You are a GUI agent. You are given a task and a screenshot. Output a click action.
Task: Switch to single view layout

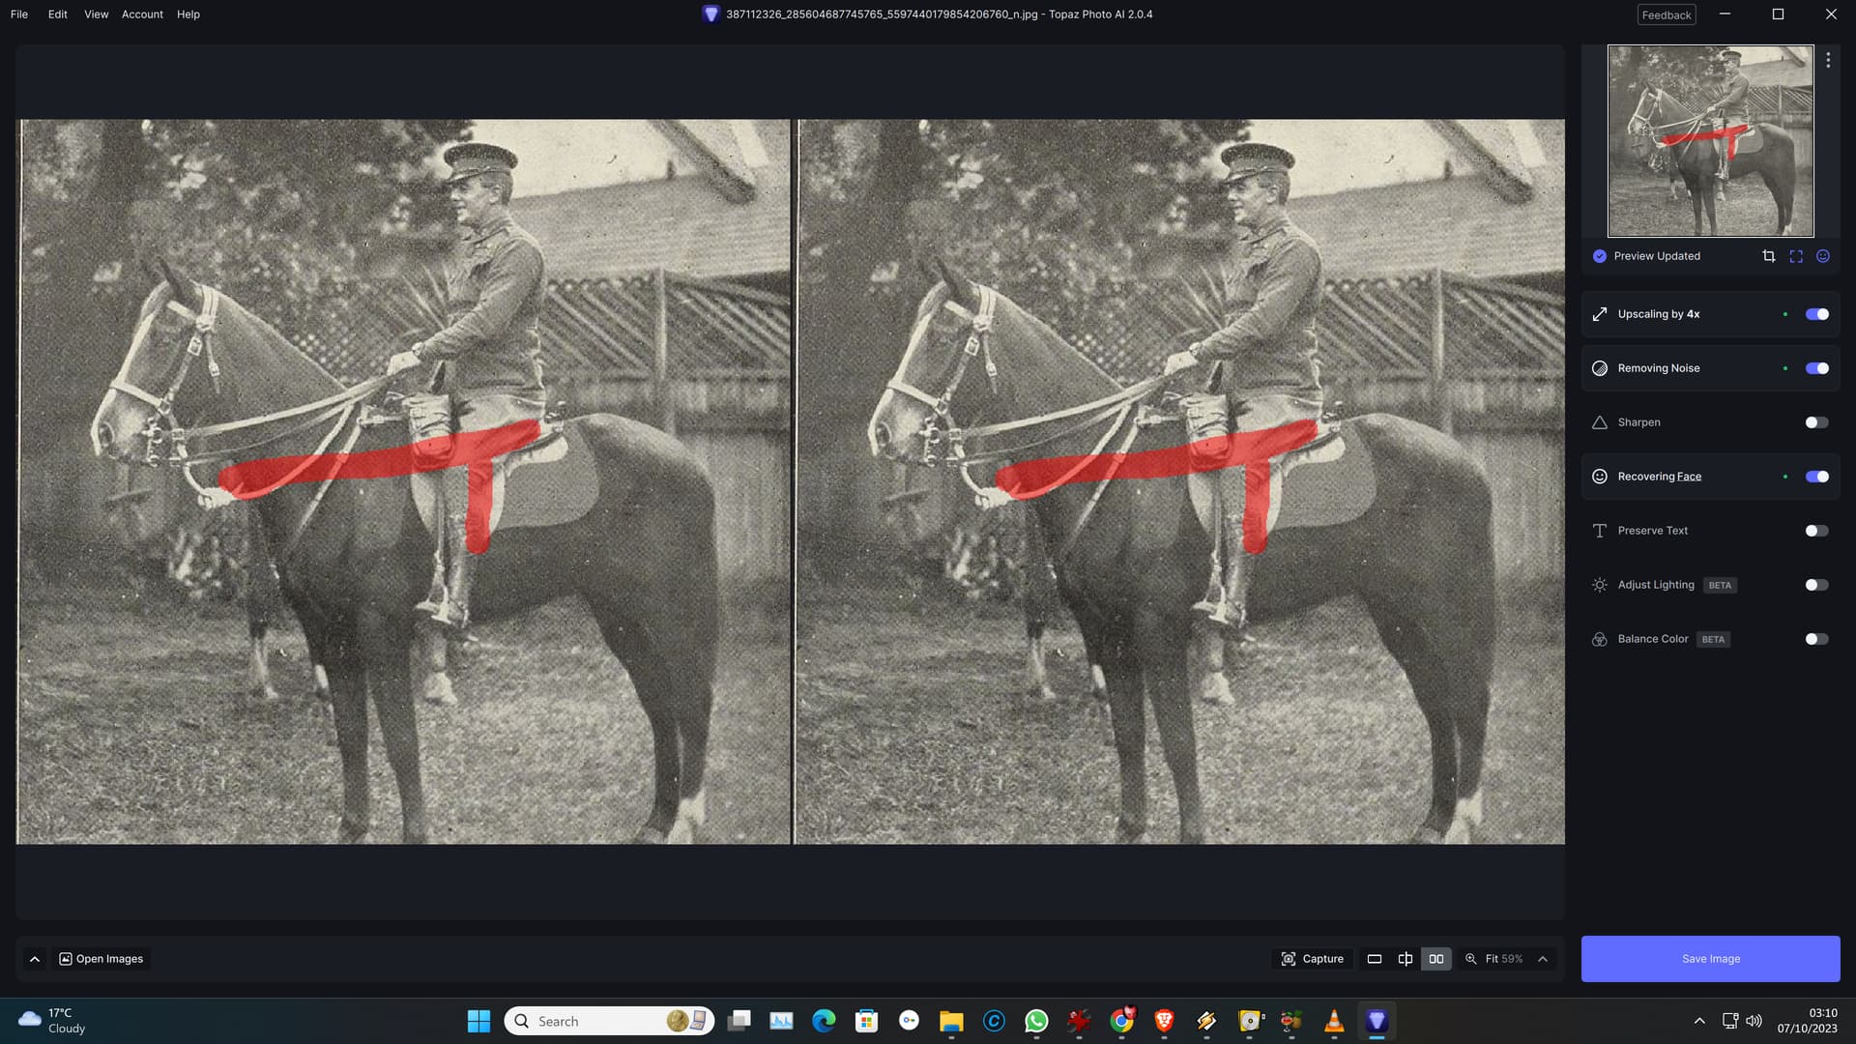point(1374,959)
